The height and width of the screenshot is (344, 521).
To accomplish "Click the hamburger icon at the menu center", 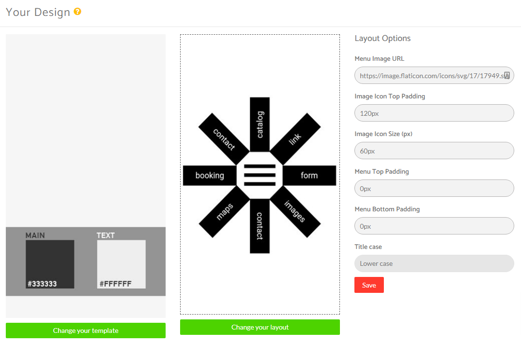I will (260, 176).
